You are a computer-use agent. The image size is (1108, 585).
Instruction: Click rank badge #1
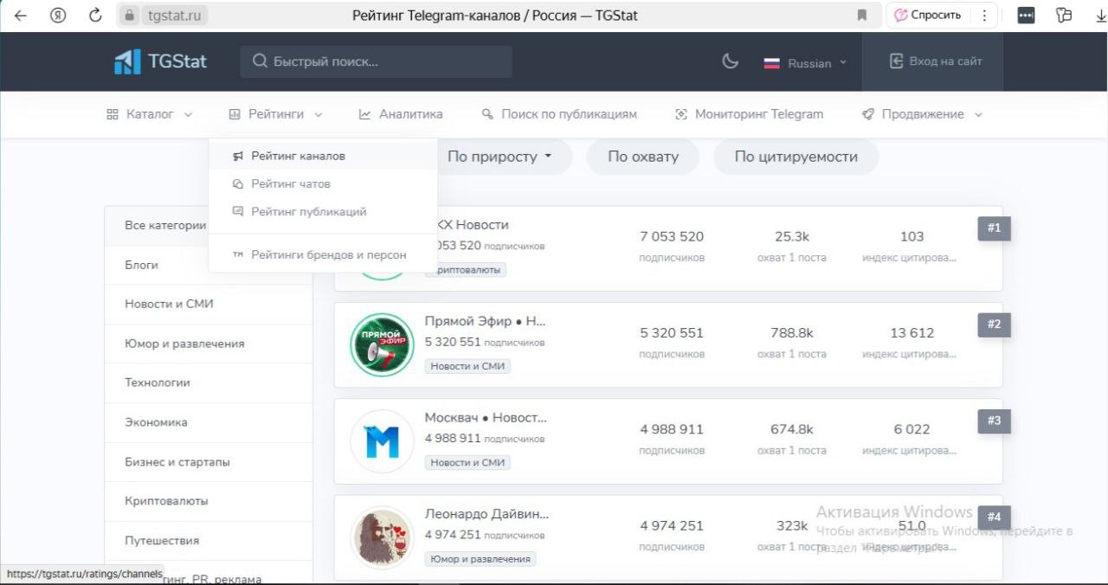tap(994, 228)
